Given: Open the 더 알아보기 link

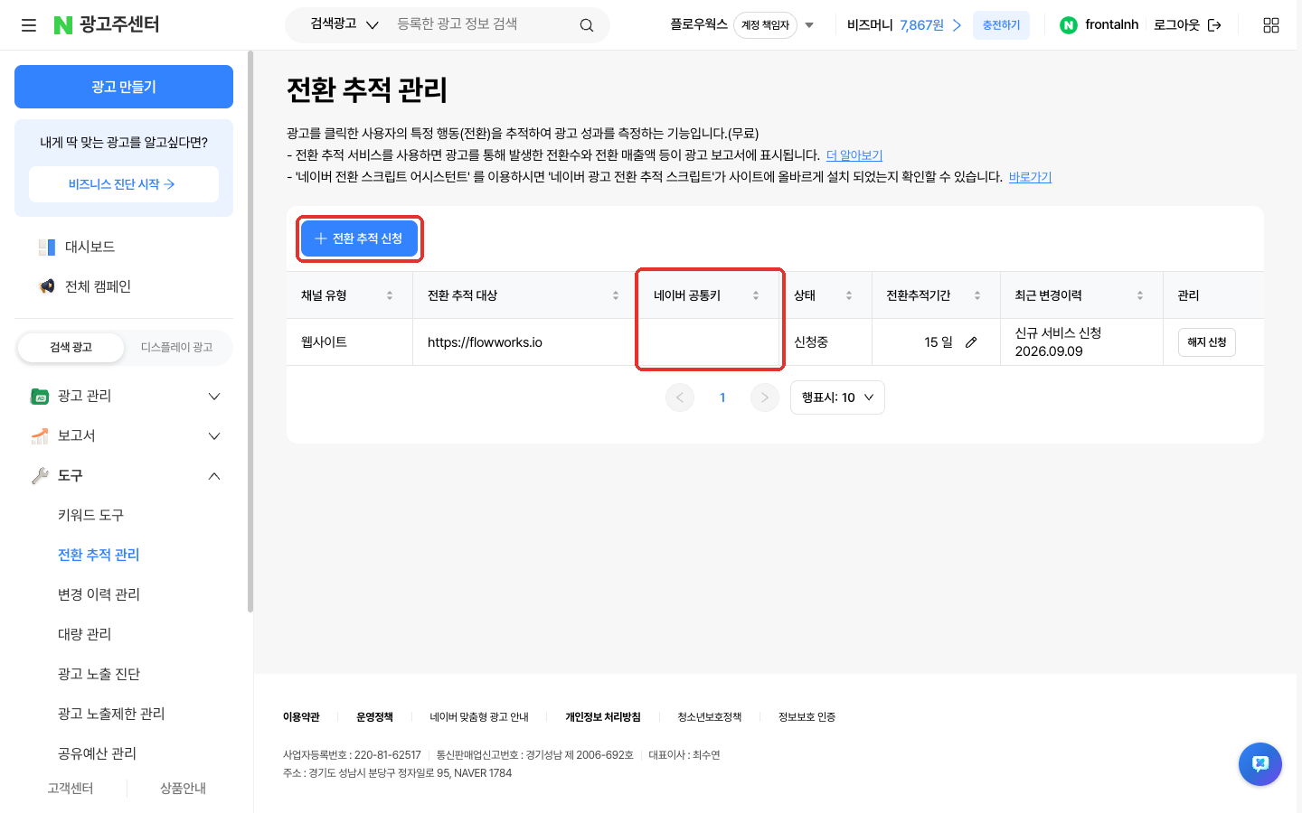Looking at the screenshot, I should pos(854,155).
